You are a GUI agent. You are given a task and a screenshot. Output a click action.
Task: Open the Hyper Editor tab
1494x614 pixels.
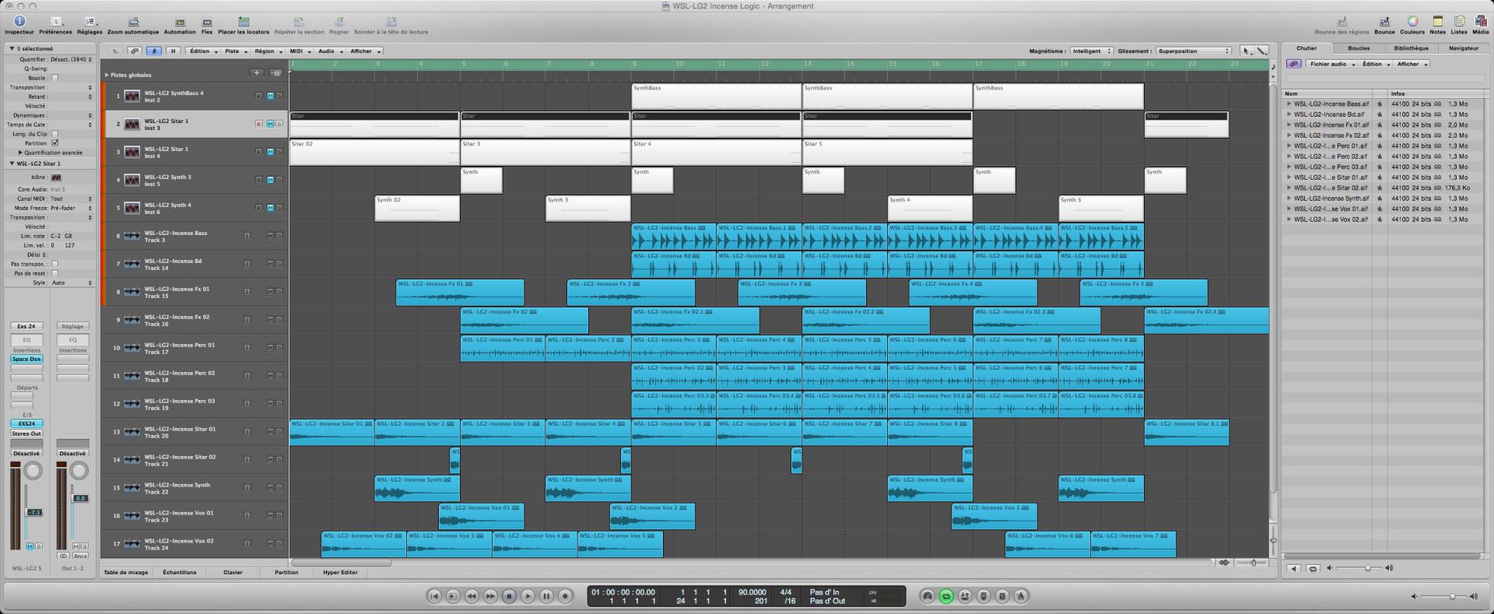pyautogui.click(x=340, y=572)
